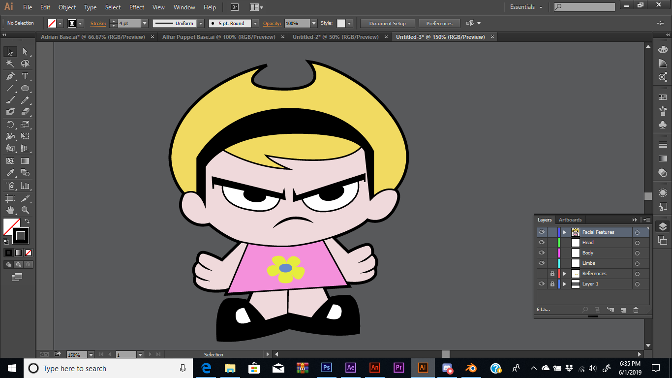Switch to Adrian Base.ai document tab
The width and height of the screenshot is (672, 378).
tap(93, 37)
